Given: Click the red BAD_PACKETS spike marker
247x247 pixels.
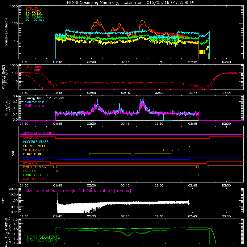Looking at the screenshot, I should 179,179.
